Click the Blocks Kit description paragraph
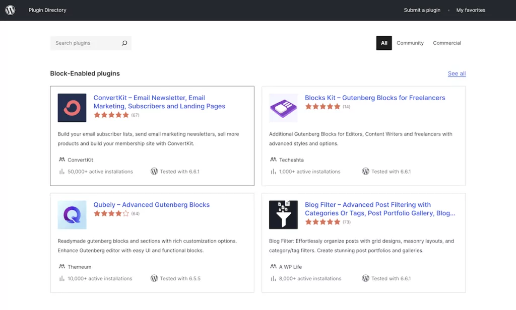516x310 pixels. coord(361,139)
